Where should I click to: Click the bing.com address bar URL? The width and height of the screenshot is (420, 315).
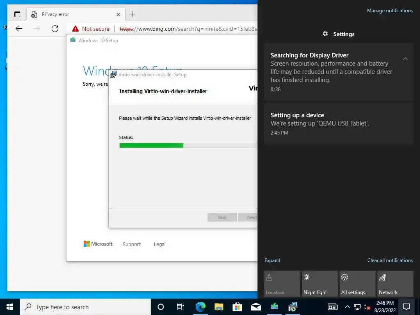pyautogui.click(x=188, y=29)
